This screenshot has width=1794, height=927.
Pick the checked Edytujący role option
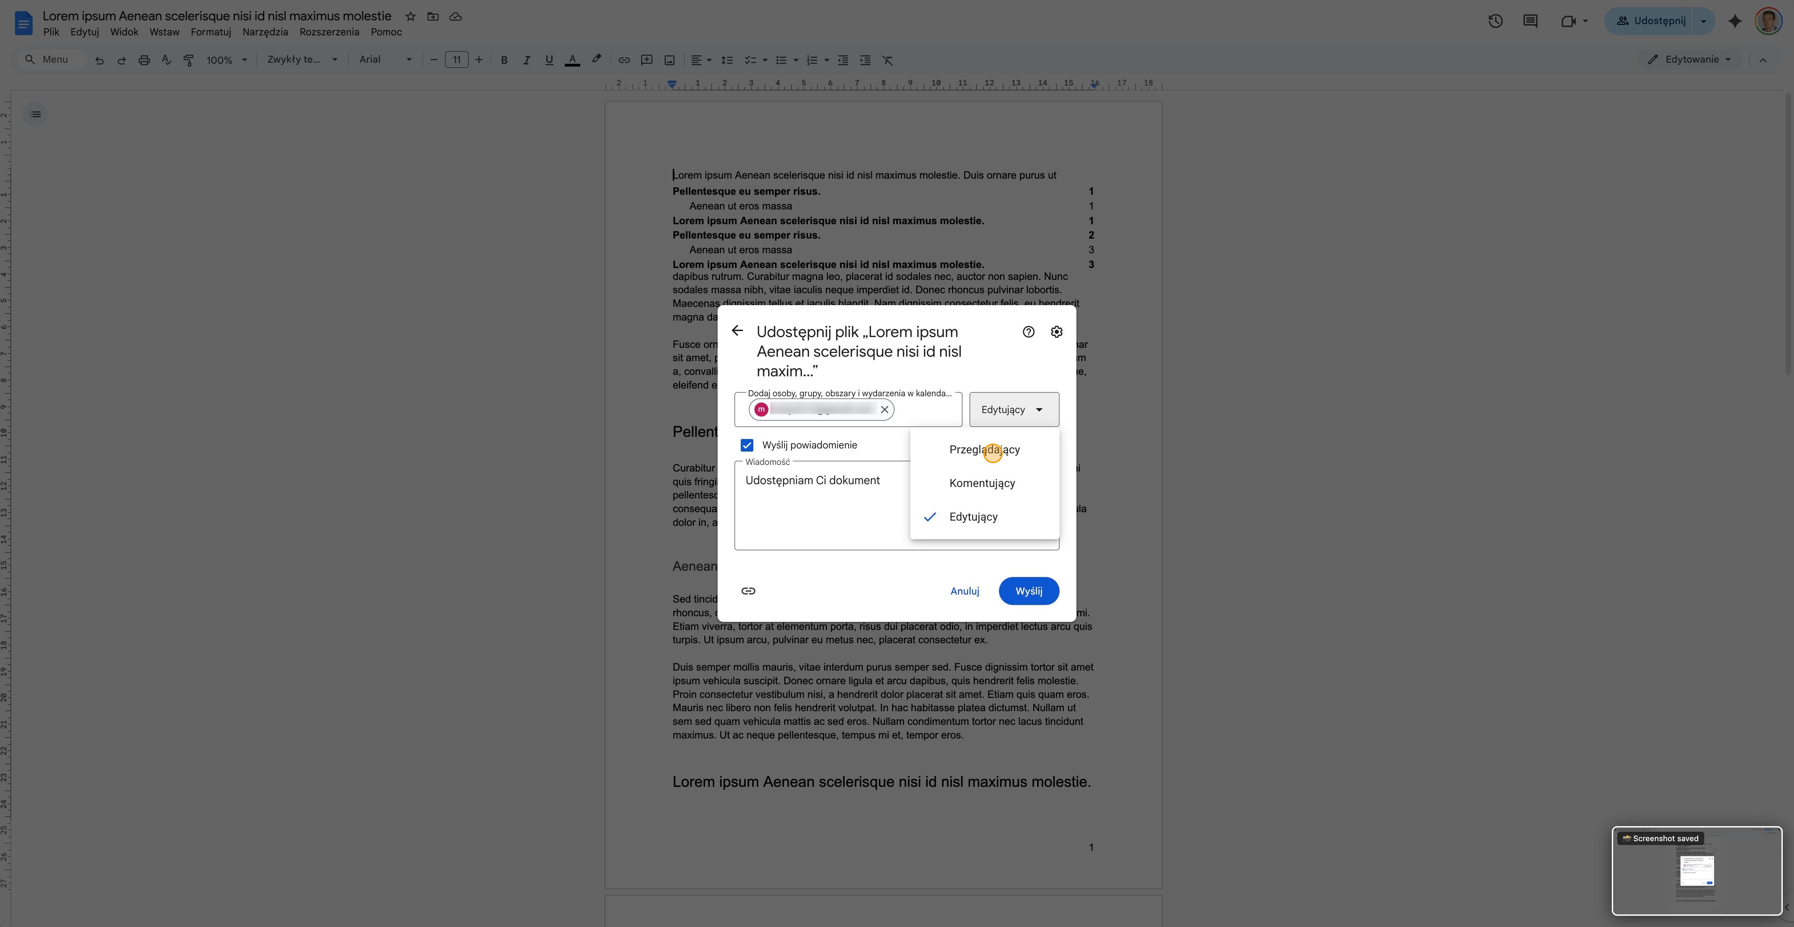pos(984,517)
